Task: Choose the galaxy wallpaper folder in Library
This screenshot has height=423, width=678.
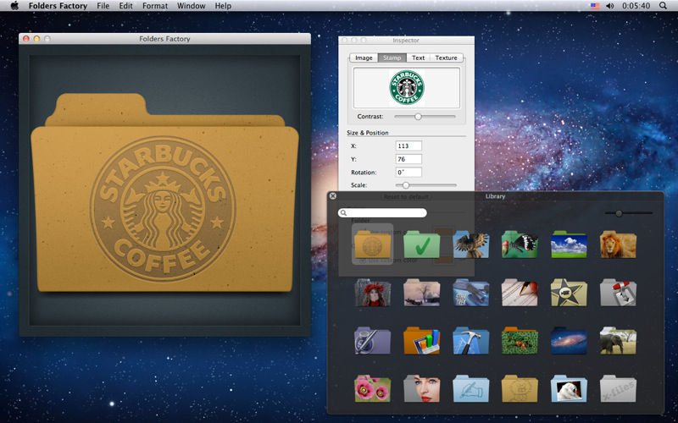Action: coord(569,341)
